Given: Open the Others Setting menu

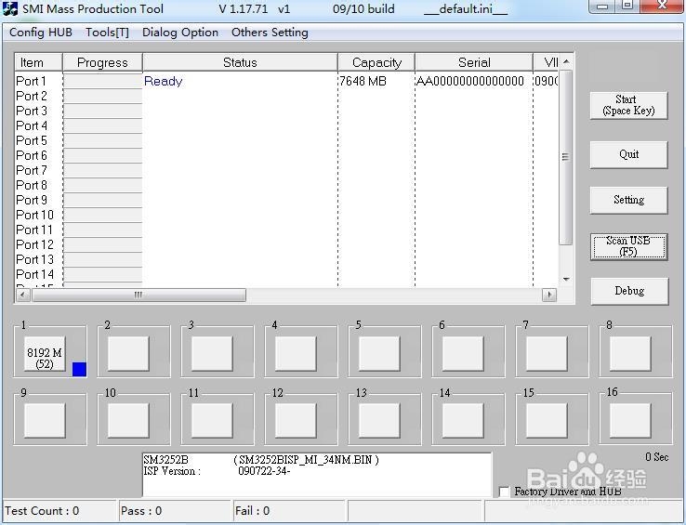Looking at the screenshot, I should pos(270,33).
